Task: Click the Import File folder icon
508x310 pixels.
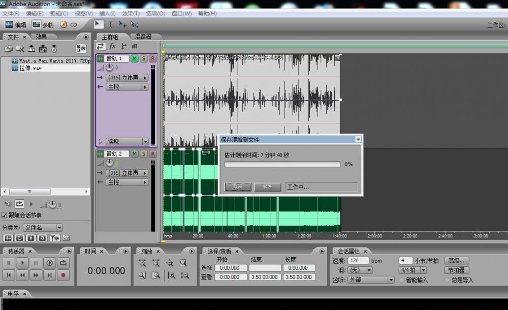Action: (x=9, y=49)
